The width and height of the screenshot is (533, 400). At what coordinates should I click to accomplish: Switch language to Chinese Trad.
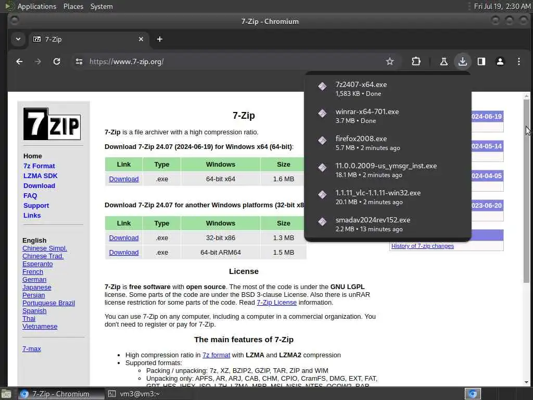pos(43,256)
